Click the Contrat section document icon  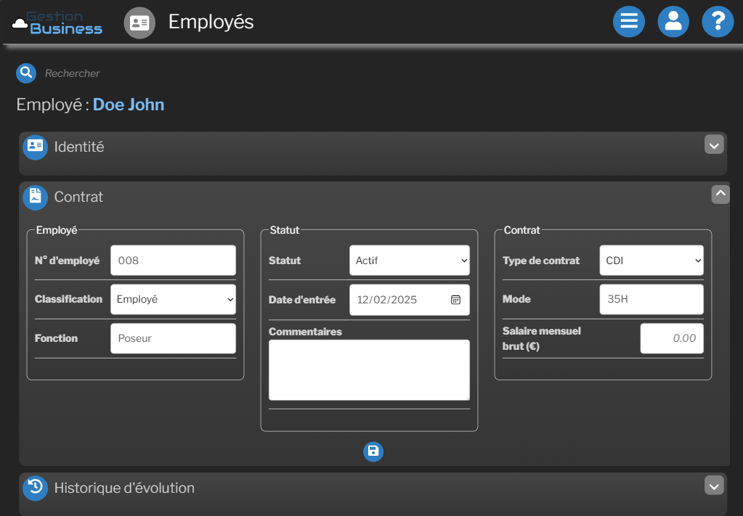tap(35, 197)
